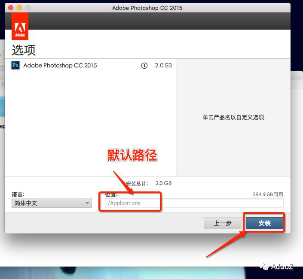Click the gray zoom window button
The height and width of the screenshot is (279, 303).
click(28, 8)
